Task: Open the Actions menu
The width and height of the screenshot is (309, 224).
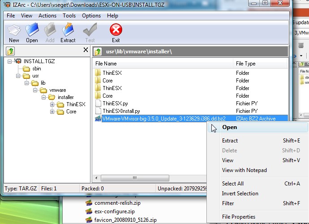Action: (47, 16)
